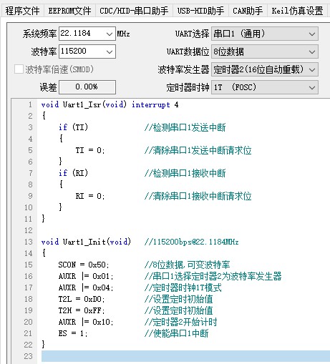Click the 'TI = 0;' statement

click(x=90, y=150)
